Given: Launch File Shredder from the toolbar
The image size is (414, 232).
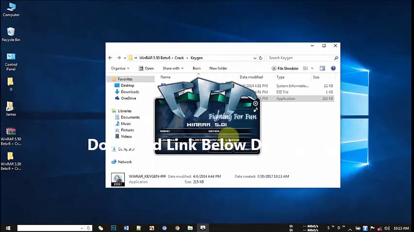Looking at the screenshot, I should 285,68.
